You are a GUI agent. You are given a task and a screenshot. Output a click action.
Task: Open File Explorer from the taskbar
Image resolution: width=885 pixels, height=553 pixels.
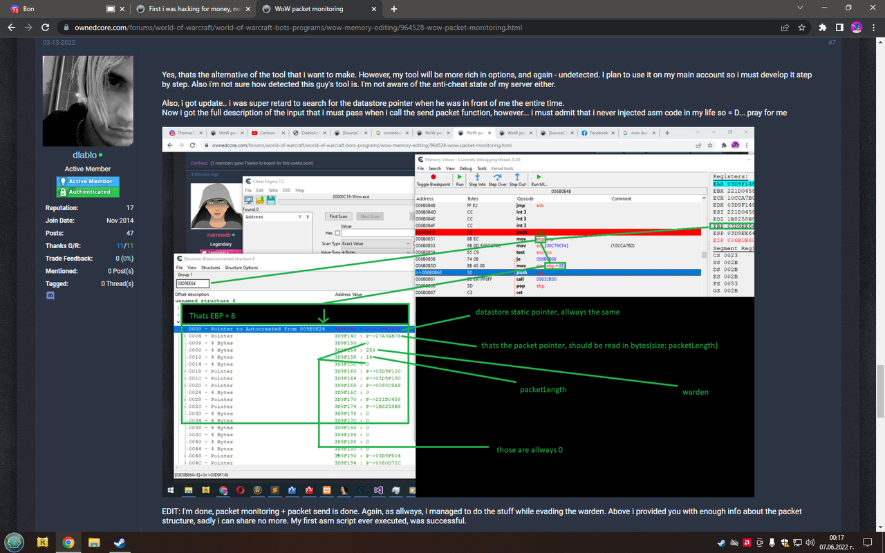point(94,543)
